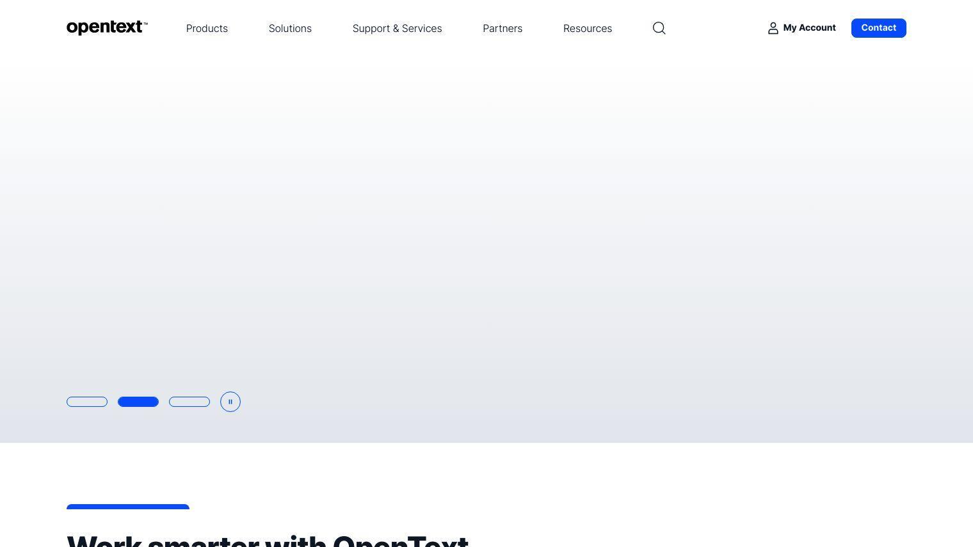Go to My Account link
Screen dimensions: 973x547
[801, 28]
